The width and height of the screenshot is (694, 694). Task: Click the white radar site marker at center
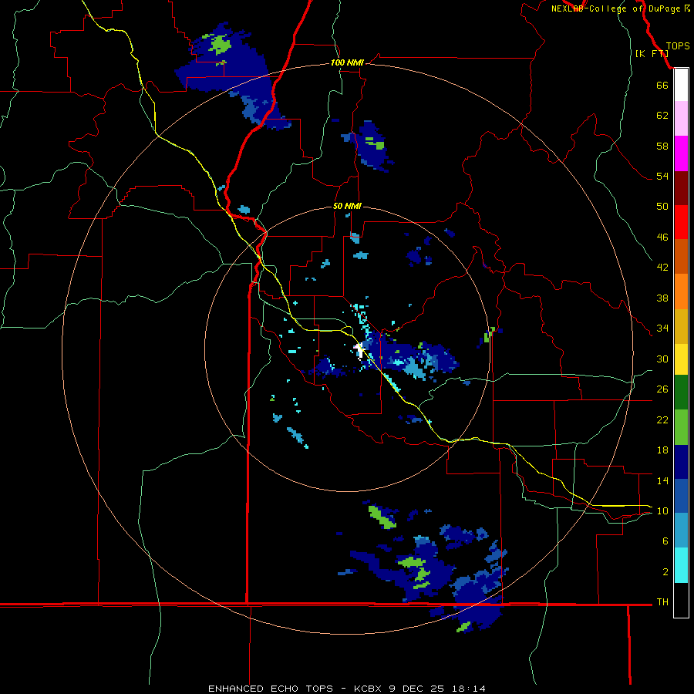pyautogui.click(x=360, y=349)
